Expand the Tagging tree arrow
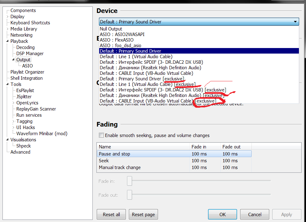 pos(14,121)
